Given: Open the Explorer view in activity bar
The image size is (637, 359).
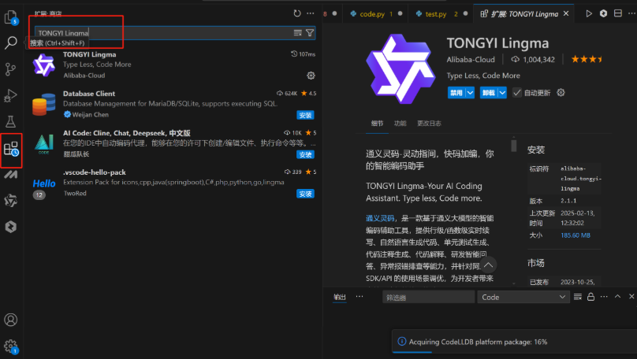Looking at the screenshot, I should pyautogui.click(x=10, y=17).
